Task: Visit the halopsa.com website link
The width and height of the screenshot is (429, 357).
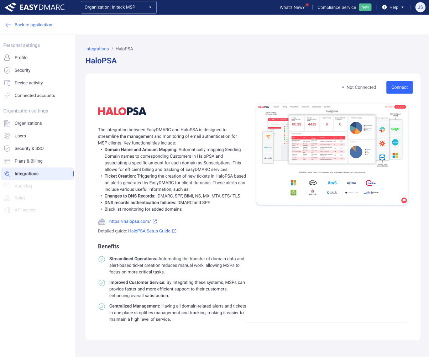Action: click(x=130, y=221)
